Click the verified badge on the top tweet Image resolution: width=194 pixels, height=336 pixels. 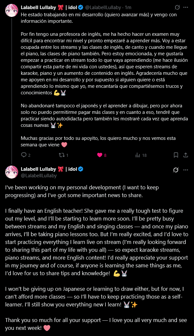tap(80, 7)
